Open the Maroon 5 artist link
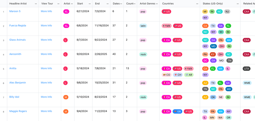255x121 pixels. [15, 11]
